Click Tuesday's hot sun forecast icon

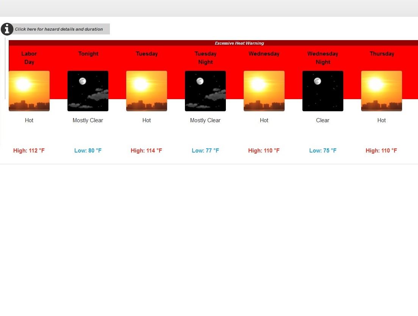click(x=147, y=91)
